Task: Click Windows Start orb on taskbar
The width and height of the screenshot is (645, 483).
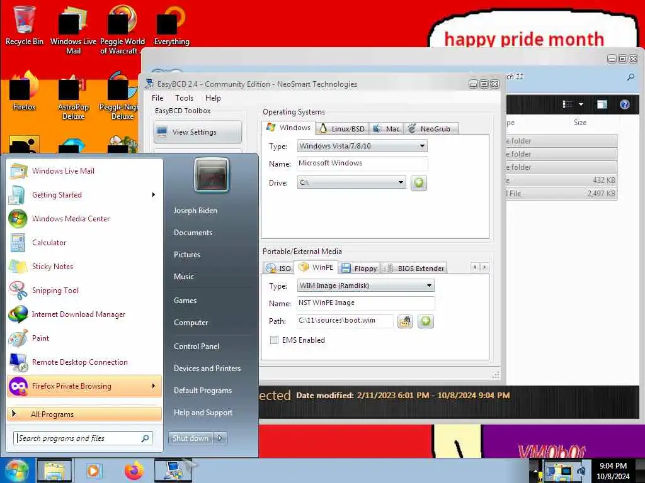Action: coord(16,470)
